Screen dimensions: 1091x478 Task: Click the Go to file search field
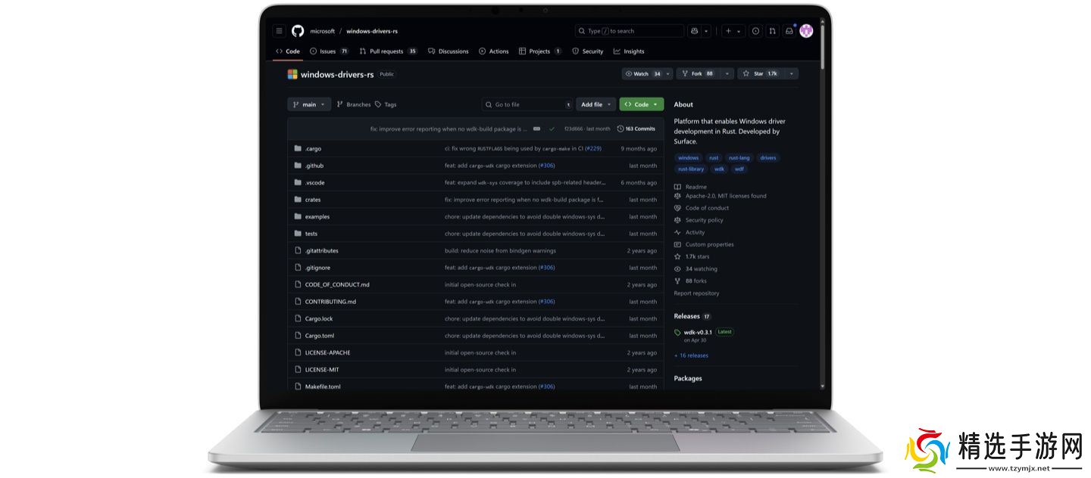(527, 104)
